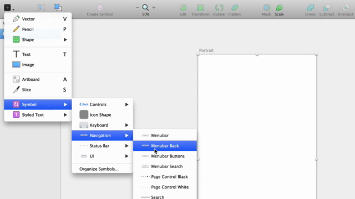Click the artboard's right middle resize handle
This screenshot has width=355, height=199.
(316, 159)
